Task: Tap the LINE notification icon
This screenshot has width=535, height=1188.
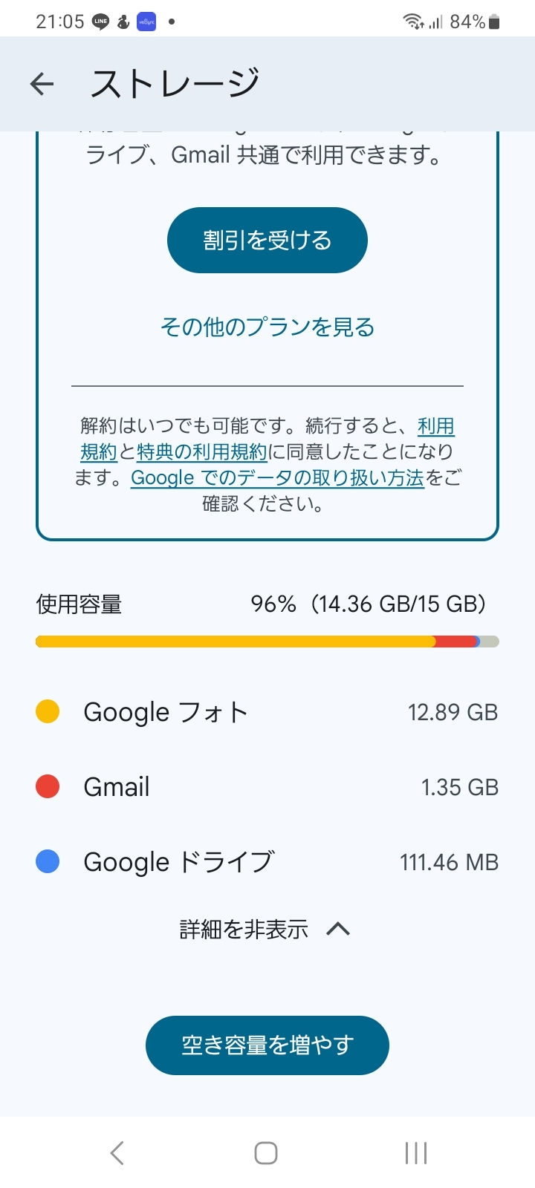Action: (x=100, y=22)
